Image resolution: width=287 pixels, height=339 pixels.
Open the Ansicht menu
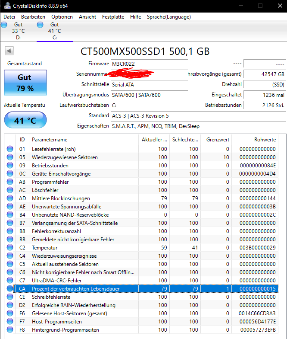coord(87,17)
